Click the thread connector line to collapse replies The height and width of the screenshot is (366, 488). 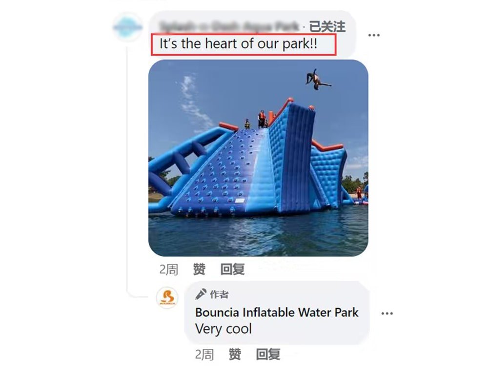pos(127,168)
